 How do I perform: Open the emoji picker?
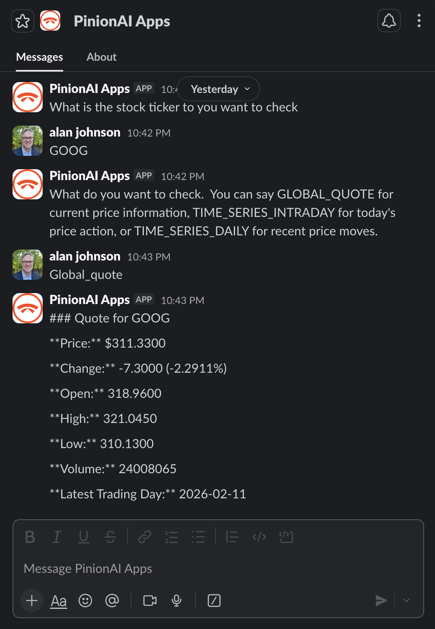coord(85,601)
